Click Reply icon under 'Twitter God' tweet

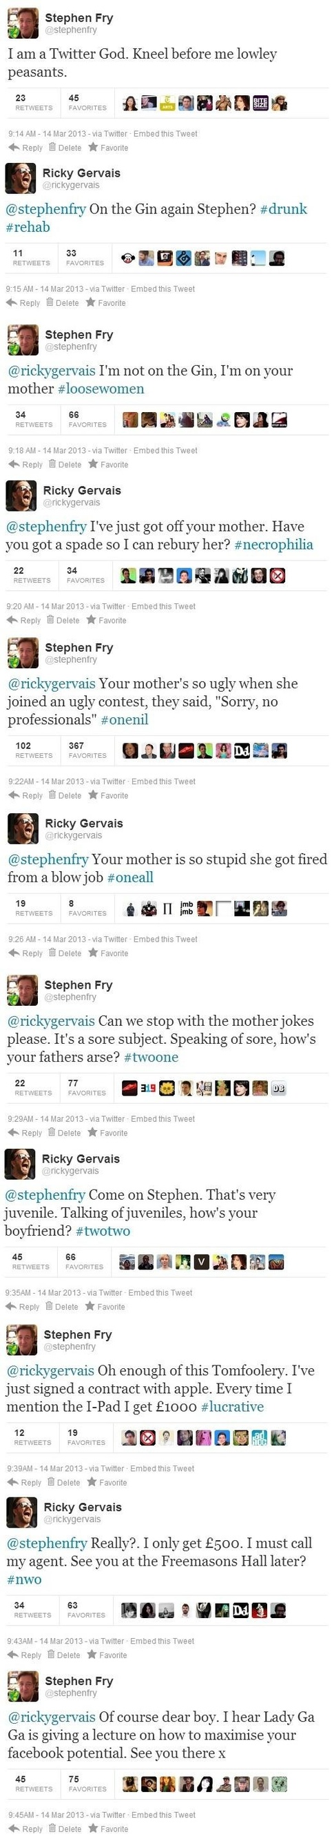[x=14, y=148]
